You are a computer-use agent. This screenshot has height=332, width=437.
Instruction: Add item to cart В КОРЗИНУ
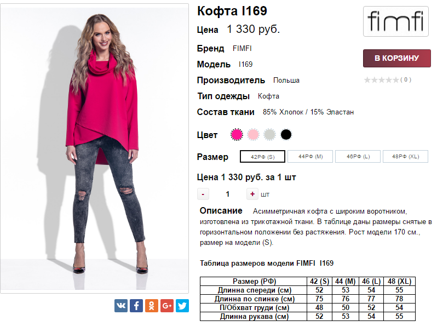pyautogui.click(x=396, y=58)
